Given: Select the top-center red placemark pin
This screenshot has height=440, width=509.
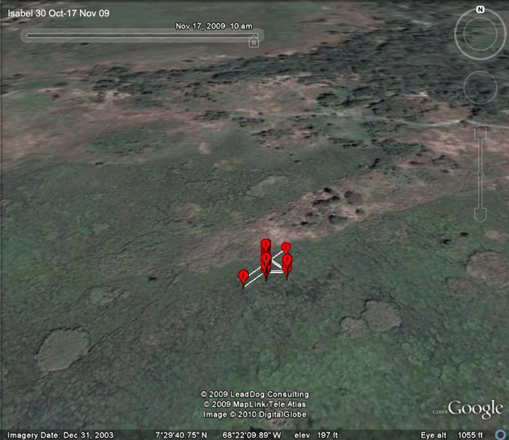Looking at the screenshot, I should (x=266, y=246).
